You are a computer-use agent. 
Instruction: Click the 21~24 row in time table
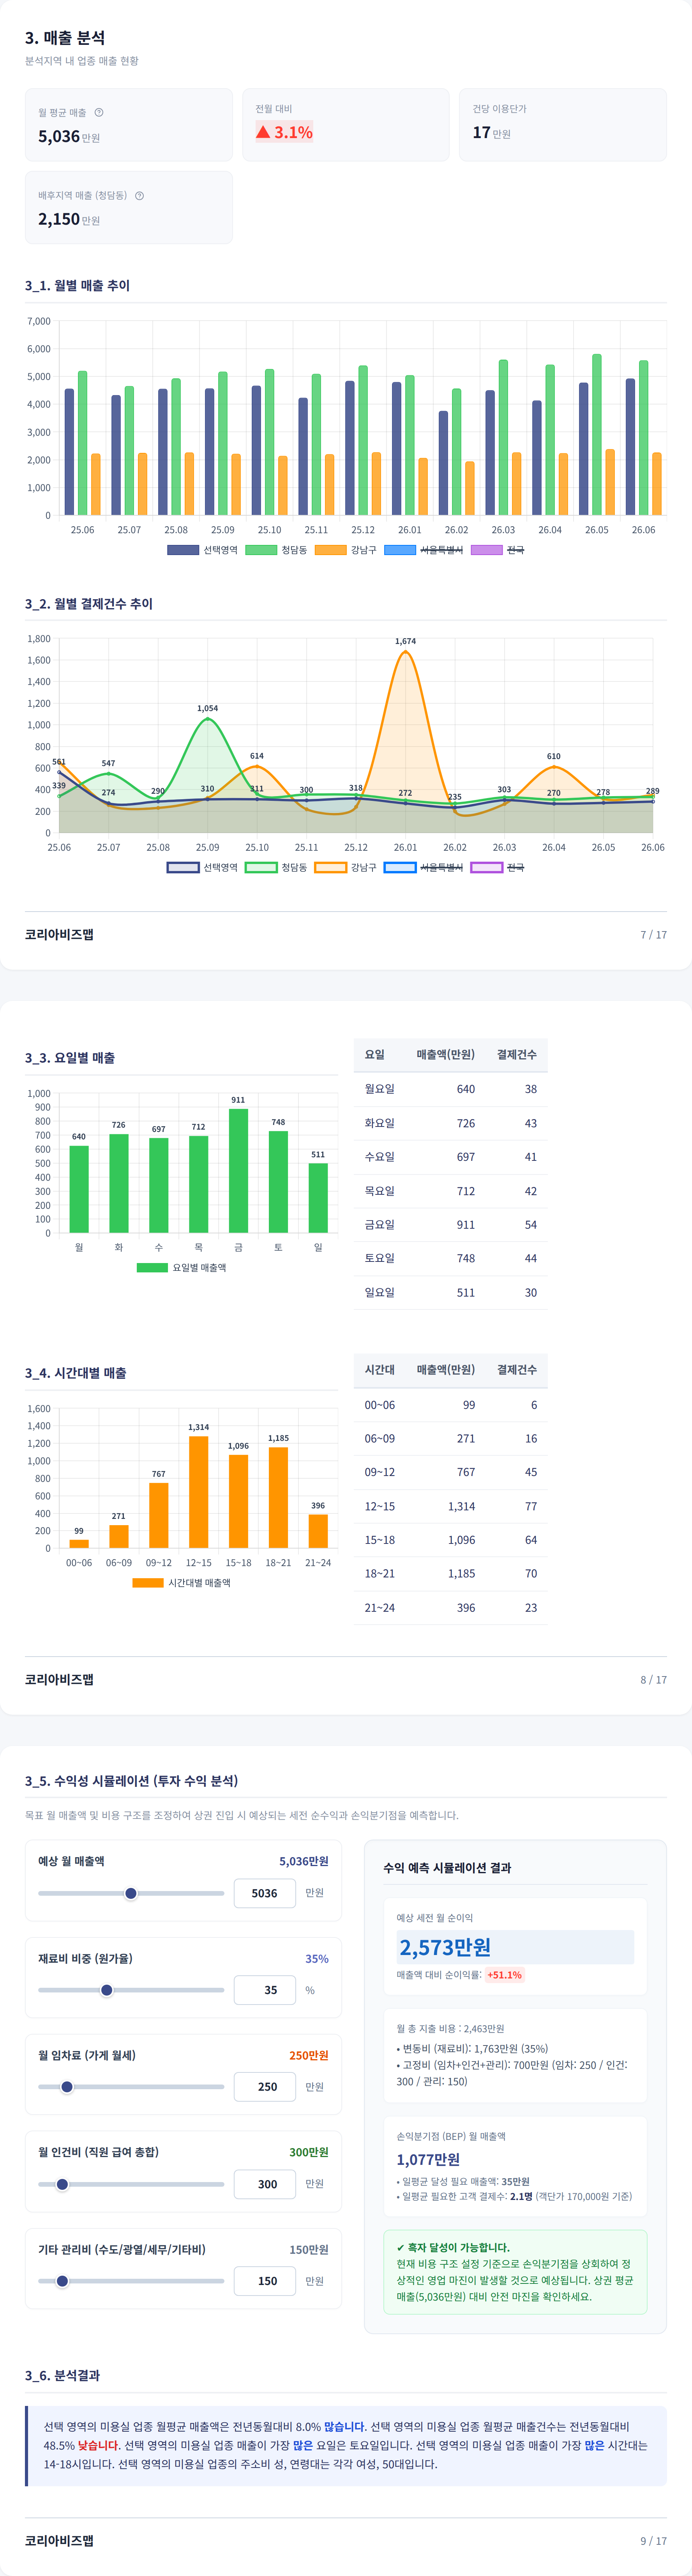click(450, 1607)
